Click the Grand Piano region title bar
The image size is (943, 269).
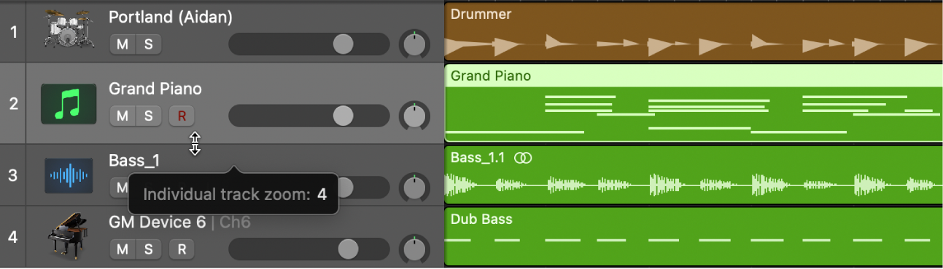(x=693, y=76)
